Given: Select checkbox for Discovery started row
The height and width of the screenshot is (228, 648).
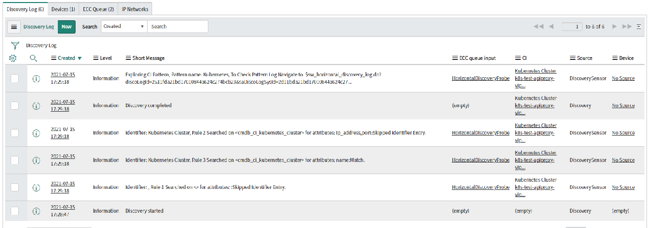Looking at the screenshot, I should [15, 211].
